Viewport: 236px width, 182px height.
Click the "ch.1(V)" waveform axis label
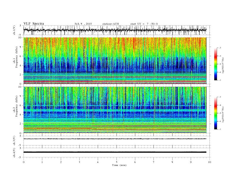14,30
